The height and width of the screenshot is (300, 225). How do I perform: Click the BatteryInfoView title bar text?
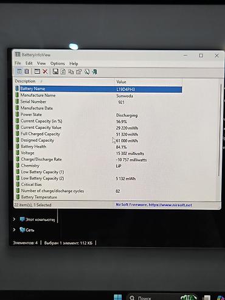pyautogui.click(x=36, y=55)
